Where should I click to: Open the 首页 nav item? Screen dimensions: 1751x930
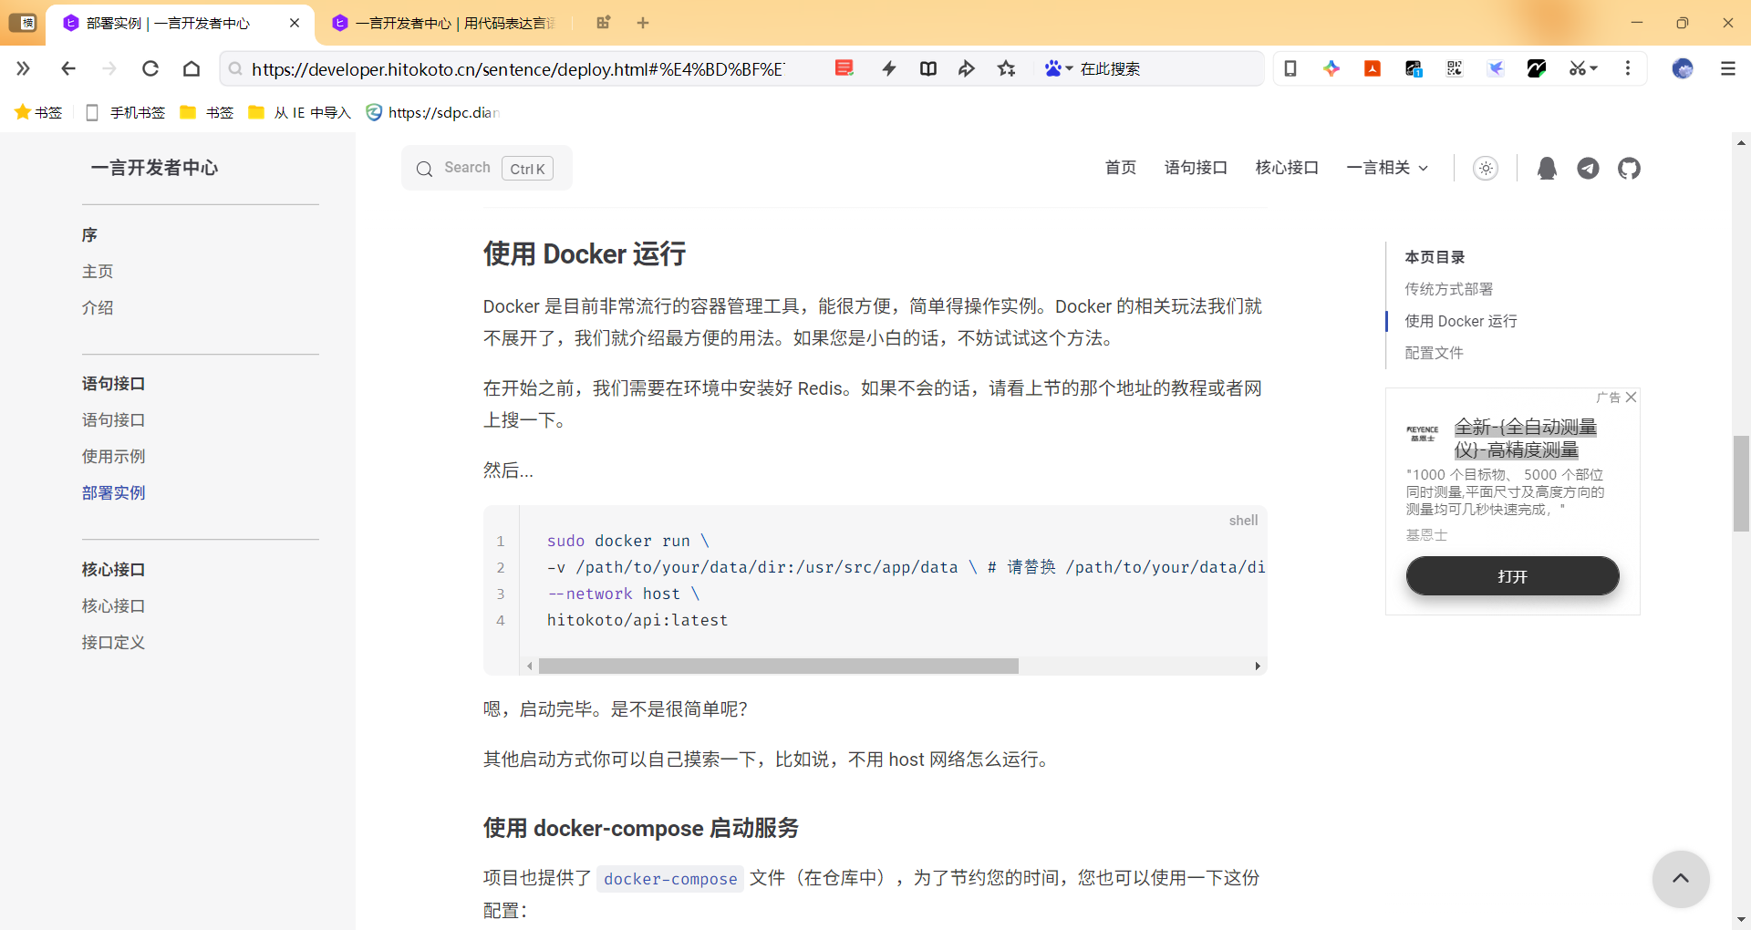coord(1120,168)
